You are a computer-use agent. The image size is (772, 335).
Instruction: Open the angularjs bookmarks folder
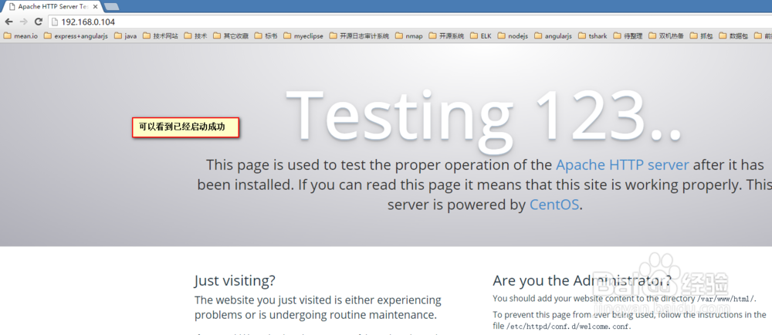pos(554,36)
